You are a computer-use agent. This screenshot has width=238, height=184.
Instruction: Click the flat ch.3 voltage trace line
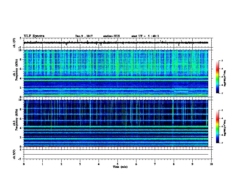pos(116,155)
